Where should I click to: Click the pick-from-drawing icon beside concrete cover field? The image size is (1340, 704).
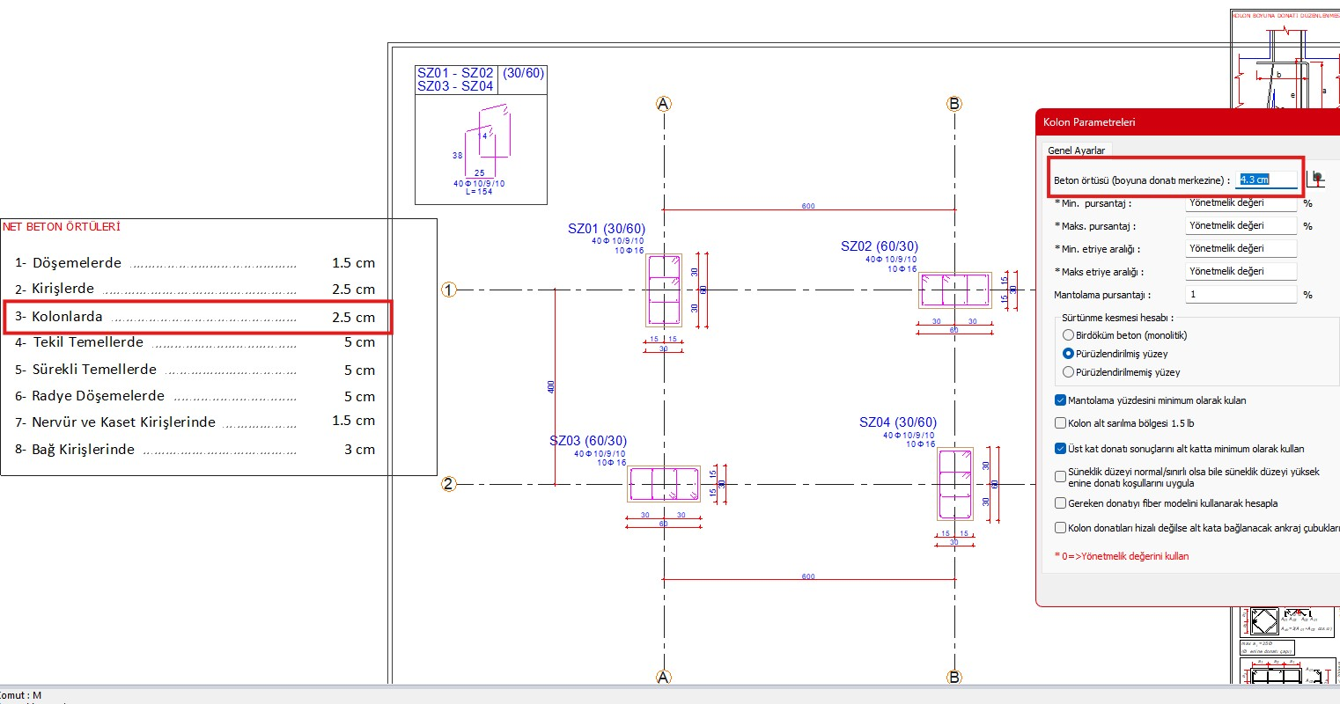(x=1317, y=179)
